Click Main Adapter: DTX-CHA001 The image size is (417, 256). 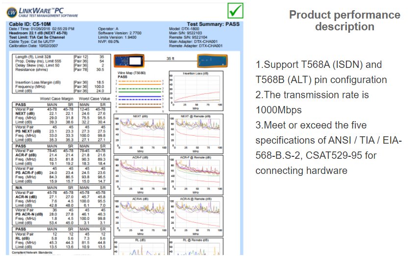tap(194, 42)
